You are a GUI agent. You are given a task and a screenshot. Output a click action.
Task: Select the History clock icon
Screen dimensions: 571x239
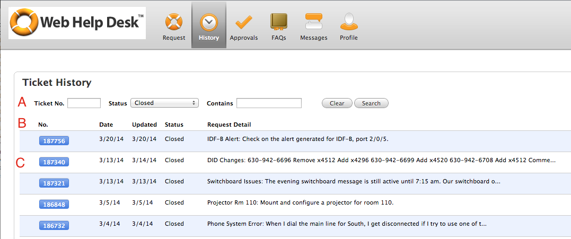click(208, 23)
